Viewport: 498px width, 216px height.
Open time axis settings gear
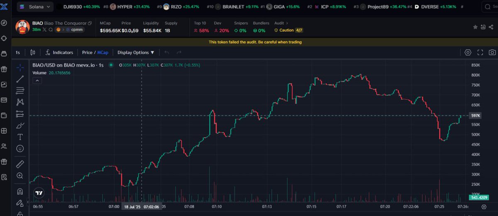click(x=484, y=206)
